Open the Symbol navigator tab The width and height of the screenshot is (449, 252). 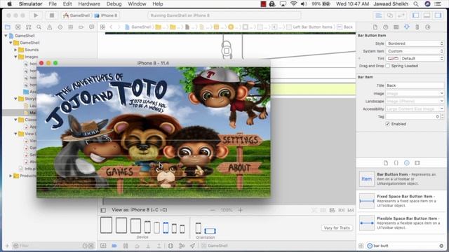click(28, 27)
